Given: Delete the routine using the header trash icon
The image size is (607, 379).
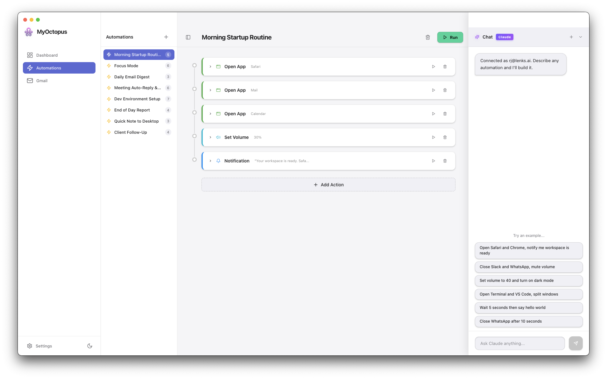Looking at the screenshot, I should coord(427,37).
